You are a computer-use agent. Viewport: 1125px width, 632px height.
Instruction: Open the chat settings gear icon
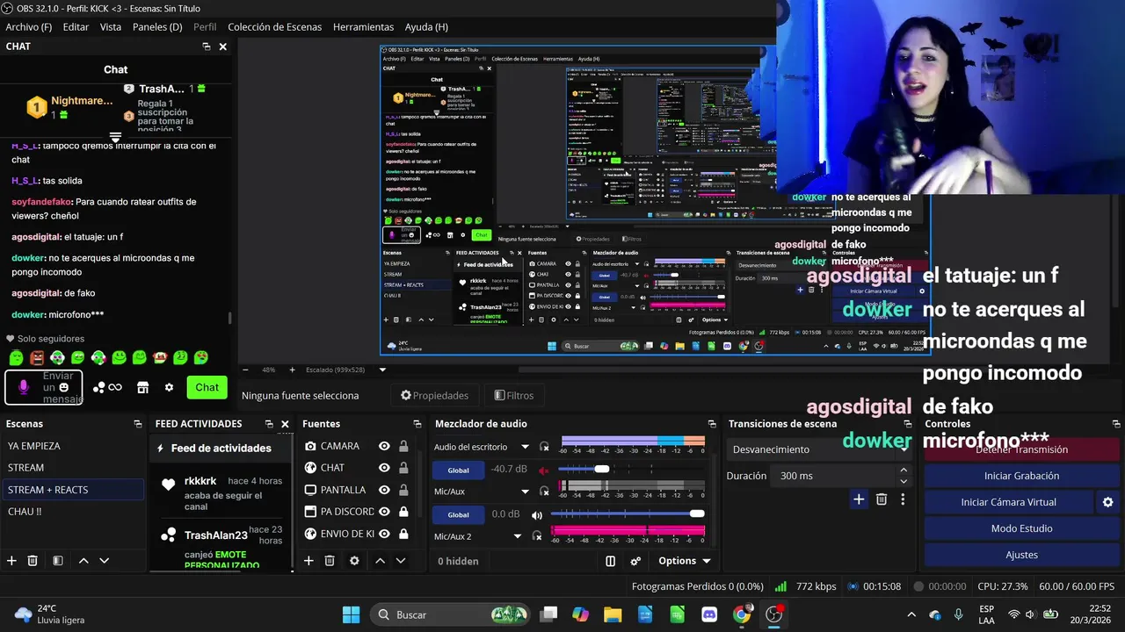(x=169, y=387)
